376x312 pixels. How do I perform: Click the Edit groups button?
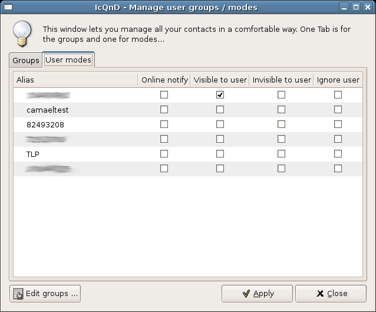coord(45,293)
